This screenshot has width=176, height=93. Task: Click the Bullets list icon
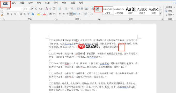60,9
